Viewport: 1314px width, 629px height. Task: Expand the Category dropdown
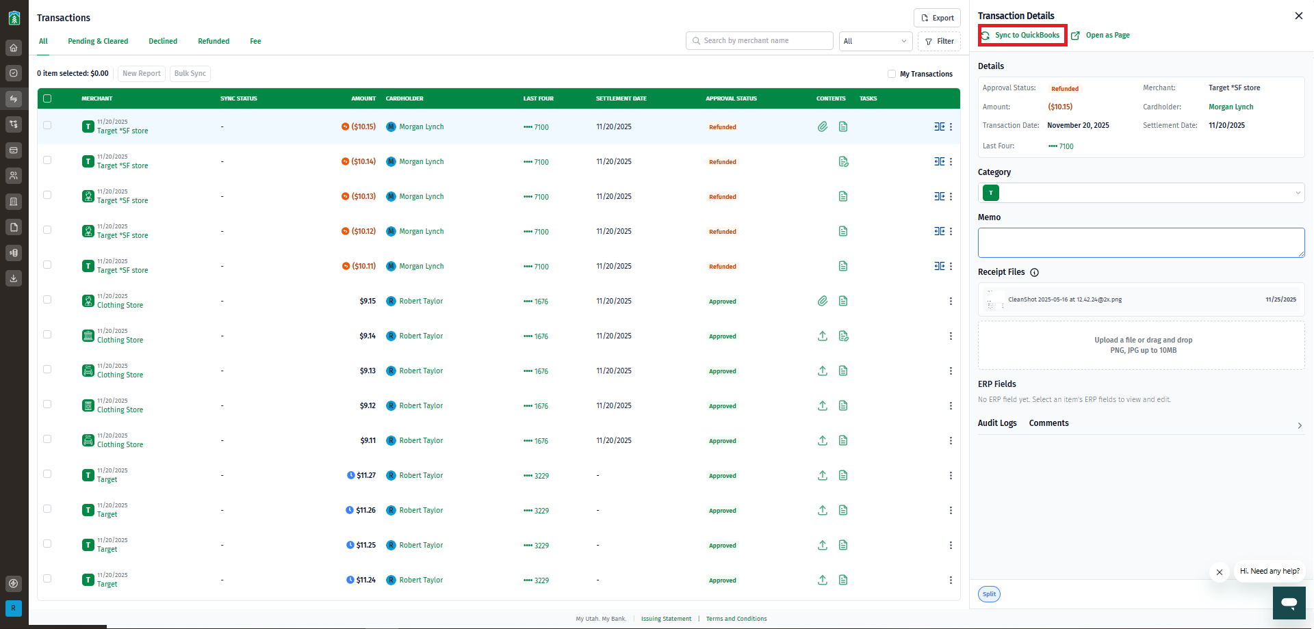coord(1142,193)
